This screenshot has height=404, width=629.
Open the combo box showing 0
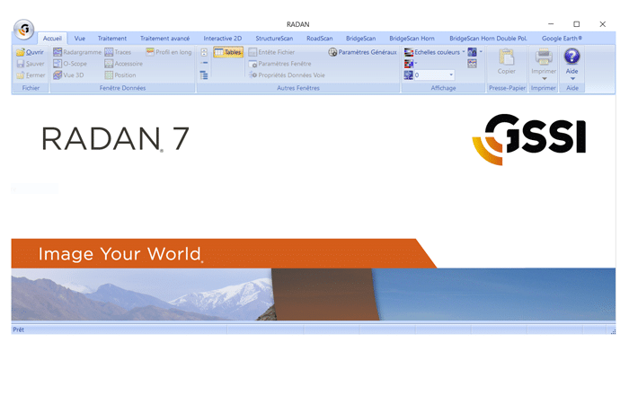coord(434,75)
